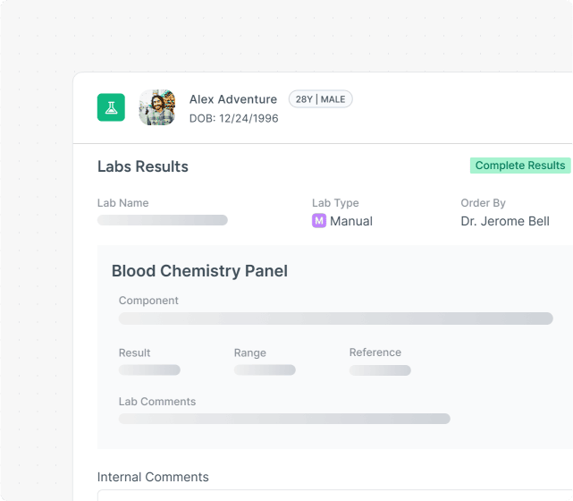Click the Lab Type label
The image size is (573, 501).
click(x=335, y=203)
